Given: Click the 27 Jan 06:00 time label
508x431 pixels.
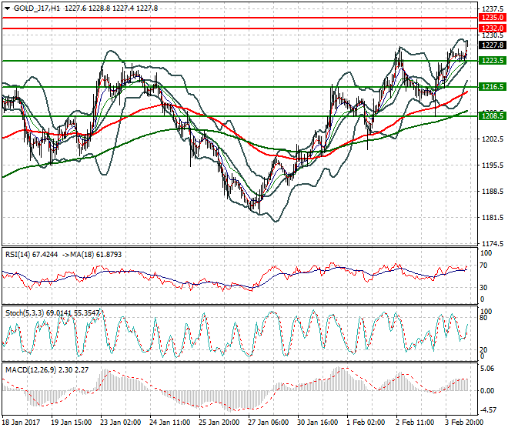Looking at the screenshot, I should point(269,423).
